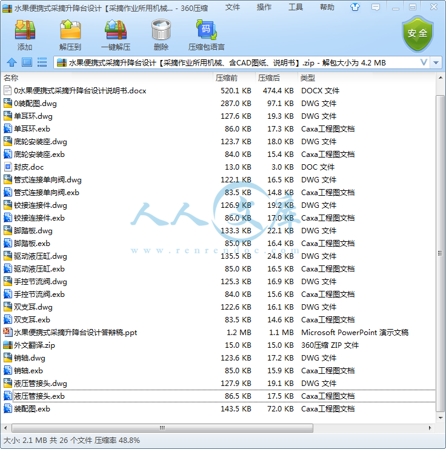Select the 0装配图.dwg file icon
446x449 pixels.
point(8,103)
